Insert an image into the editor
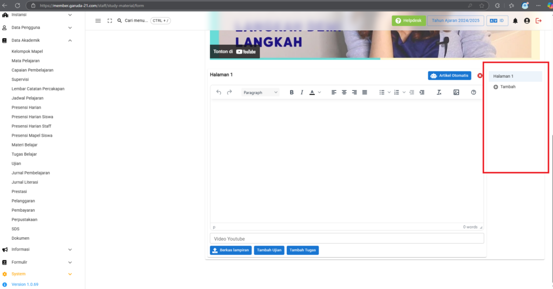The image size is (553, 289). (x=456, y=92)
